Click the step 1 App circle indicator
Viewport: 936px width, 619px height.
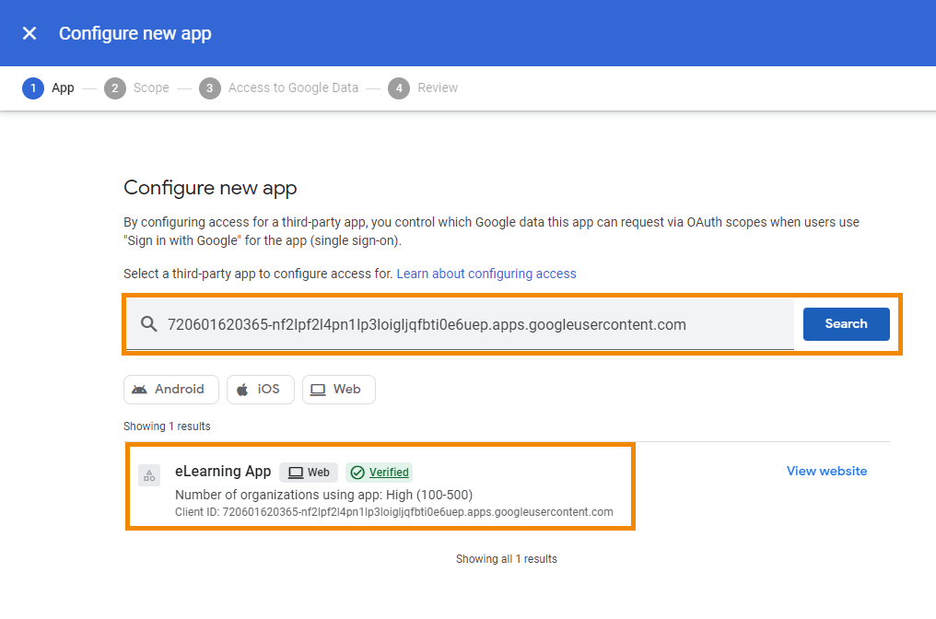point(34,88)
